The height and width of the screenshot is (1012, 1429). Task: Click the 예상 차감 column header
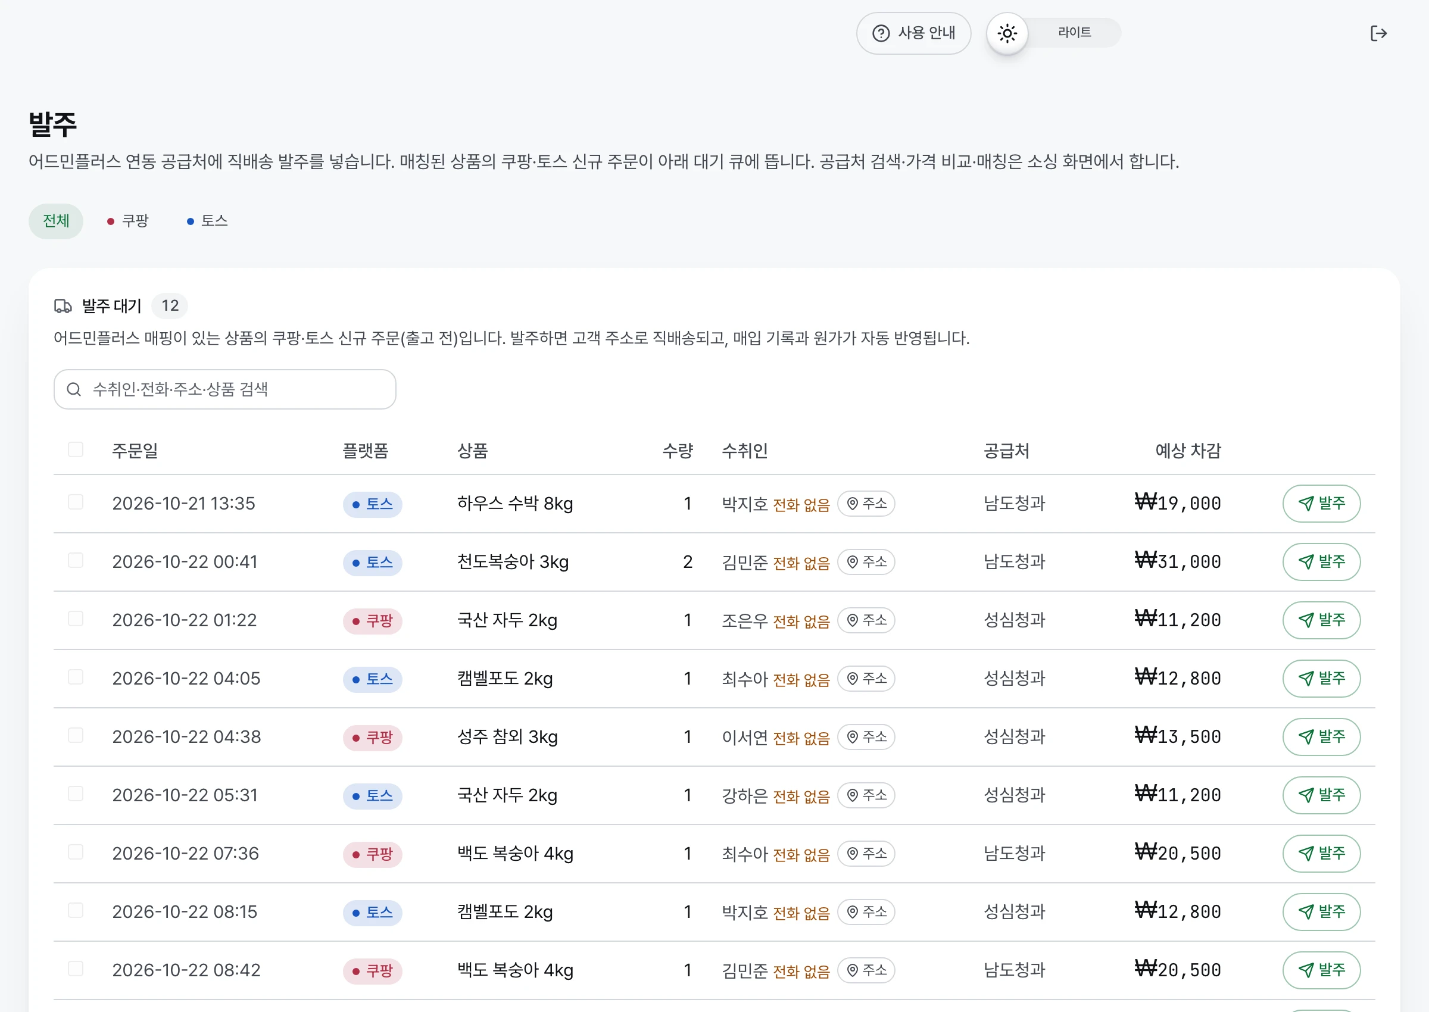1188,451
